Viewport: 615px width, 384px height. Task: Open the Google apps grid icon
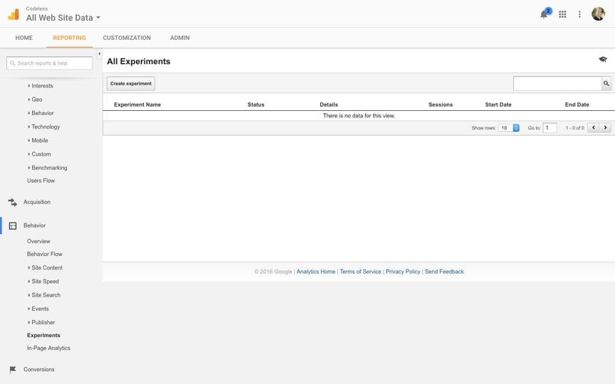(x=562, y=14)
